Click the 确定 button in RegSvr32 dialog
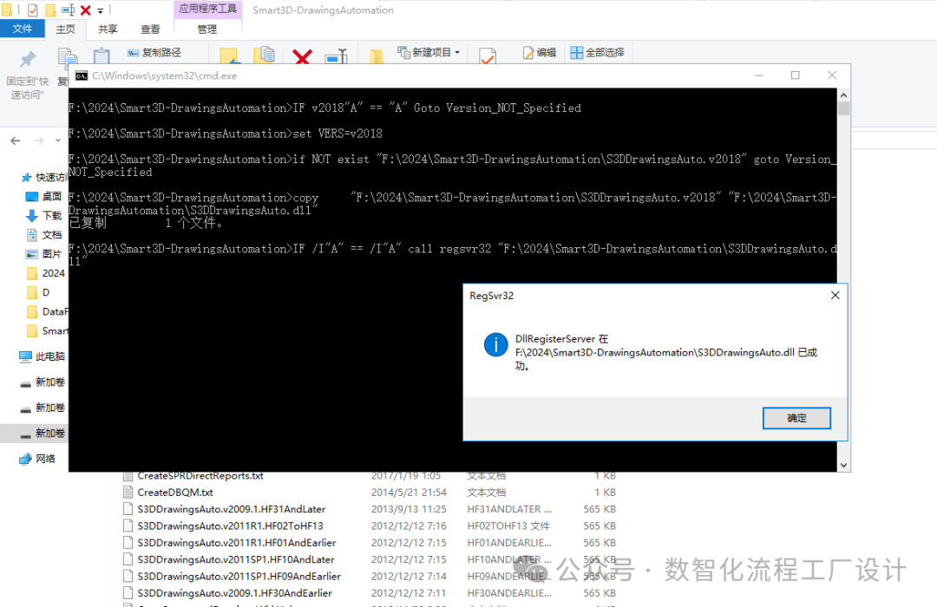This screenshot has height=607, width=937. click(x=796, y=418)
